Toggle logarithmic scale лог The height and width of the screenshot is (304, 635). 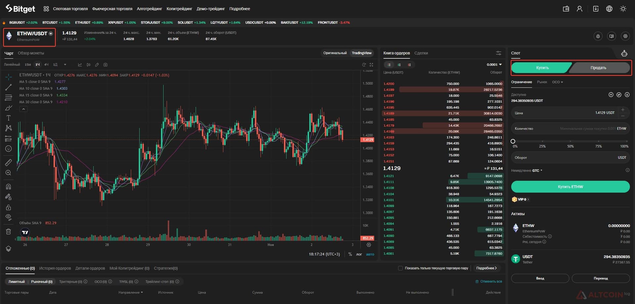tap(359, 254)
